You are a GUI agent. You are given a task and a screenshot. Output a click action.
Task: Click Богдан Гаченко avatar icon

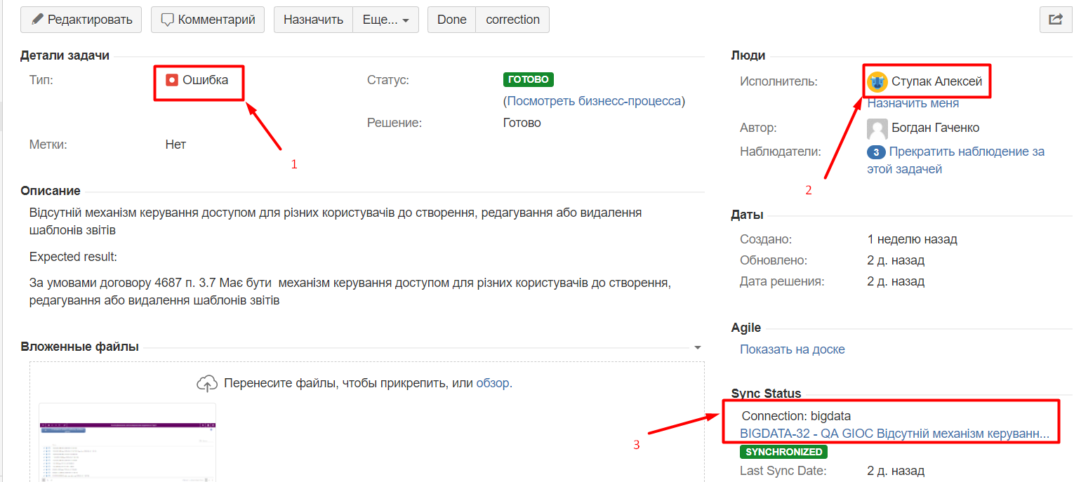877,128
